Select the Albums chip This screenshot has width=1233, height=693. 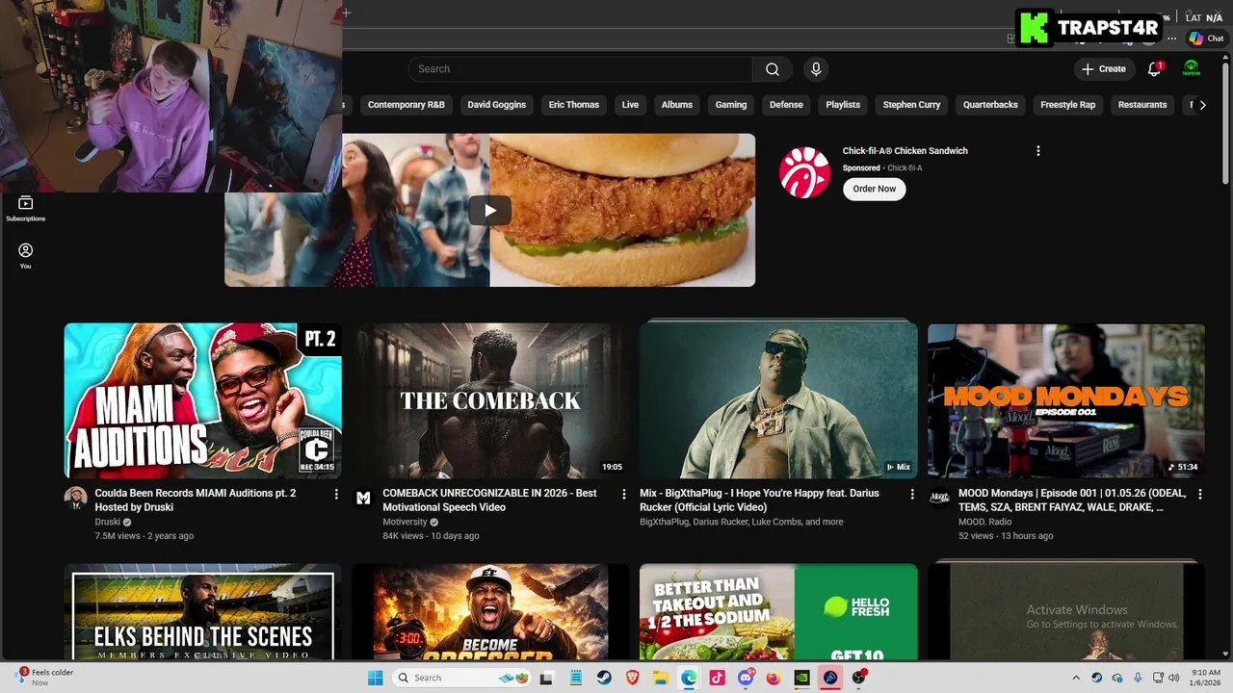click(x=677, y=105)
